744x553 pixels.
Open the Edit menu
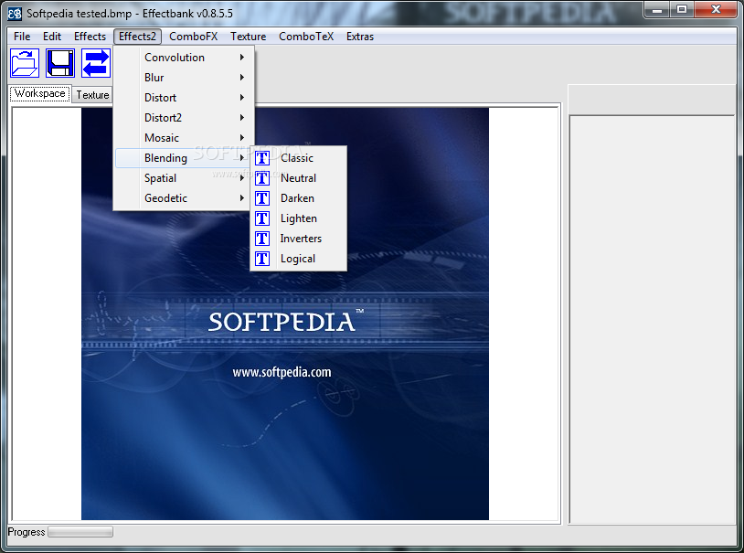click(x=52, y=37)
